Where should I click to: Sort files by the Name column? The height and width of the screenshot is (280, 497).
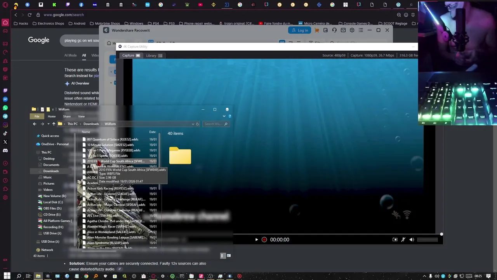coord(86,132)
